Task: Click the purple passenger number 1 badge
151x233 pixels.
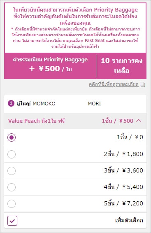Action: click(x=11, y=103)
